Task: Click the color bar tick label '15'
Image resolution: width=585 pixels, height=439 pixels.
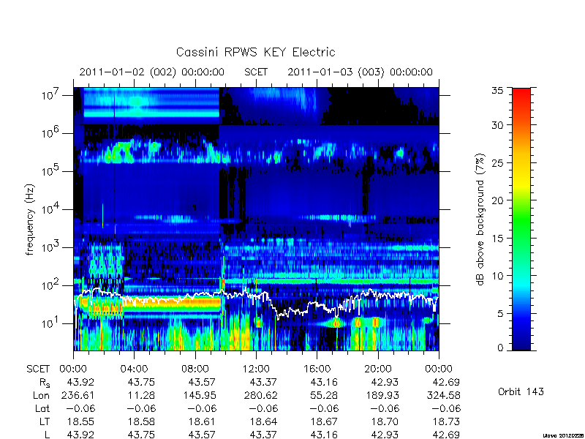Action: coord(497,239)
